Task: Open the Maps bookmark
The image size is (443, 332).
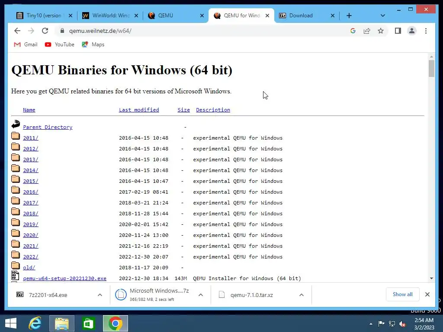Action: point(93,45)
